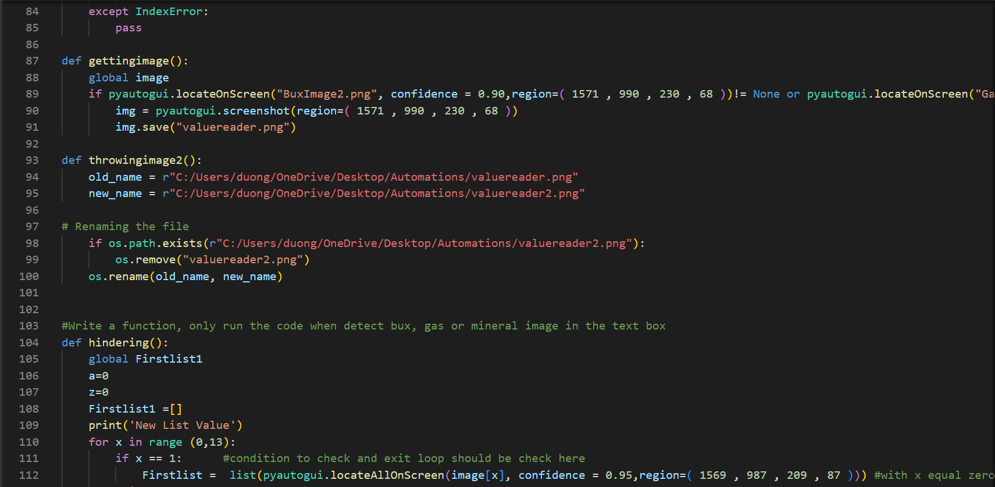This screenshot has height=487, width=995.
Task: Select line 93 via its line number
Action: tap(32, 160)
